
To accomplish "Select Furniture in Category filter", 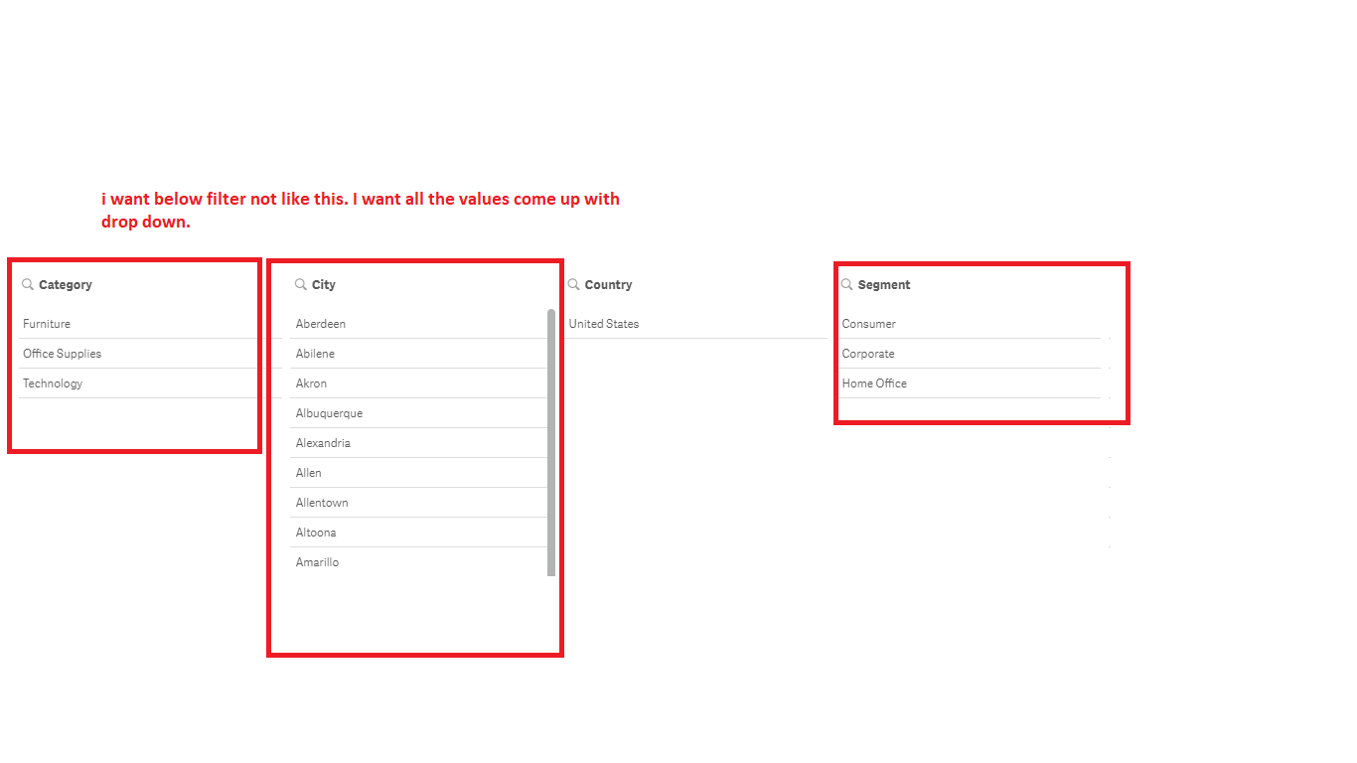I will click(47, 324).
